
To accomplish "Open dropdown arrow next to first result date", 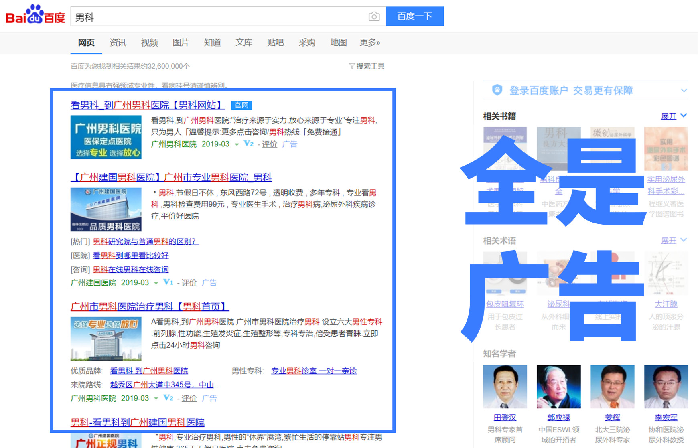I will point(237,144).
